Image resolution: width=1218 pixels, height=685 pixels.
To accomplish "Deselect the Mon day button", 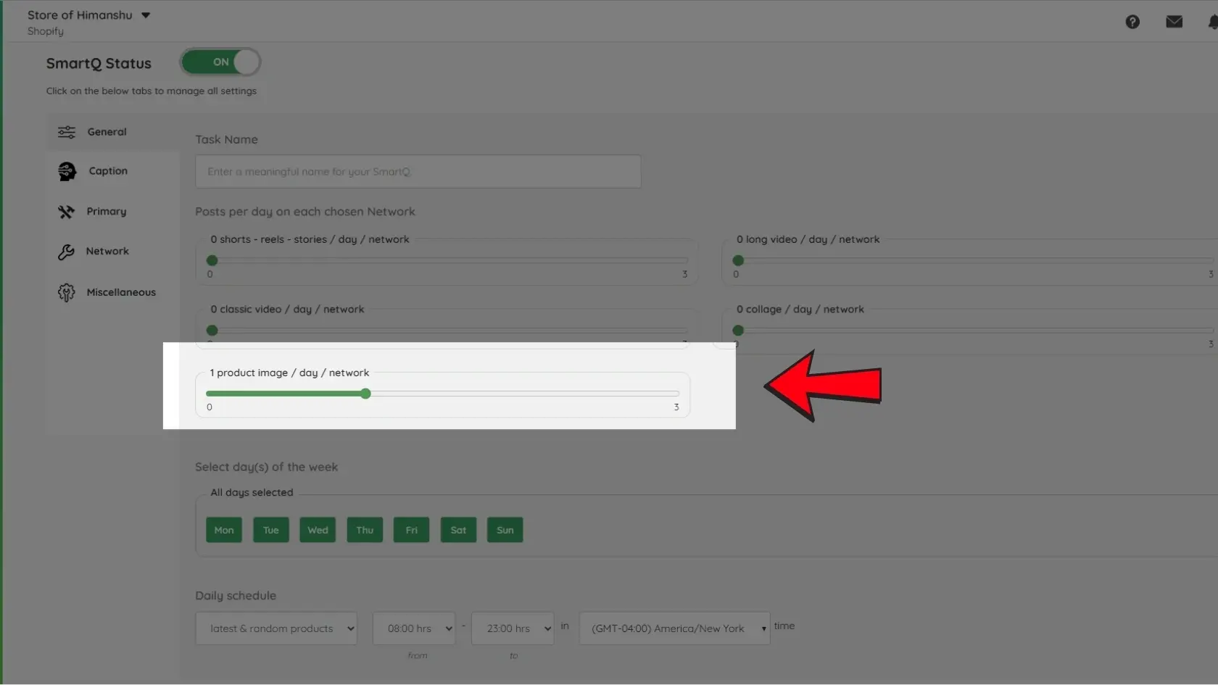I will coord(224,530).
